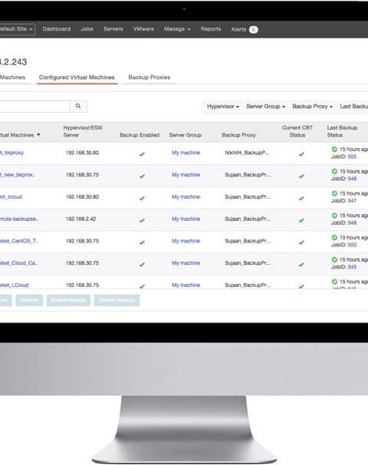The width and height of the screenshot is (368, 465).
Task: Click CBT status checkmark in nt_lcloud row
Action: 301,198
